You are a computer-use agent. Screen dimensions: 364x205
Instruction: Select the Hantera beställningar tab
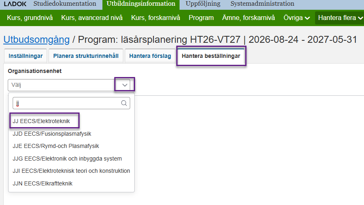pyautogui.click(x=211, y=56)
